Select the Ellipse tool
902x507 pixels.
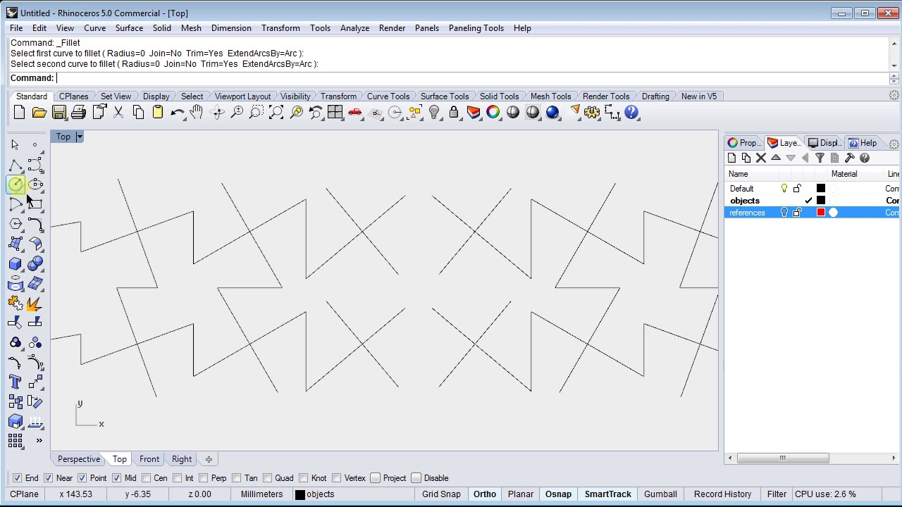(35, 184)
